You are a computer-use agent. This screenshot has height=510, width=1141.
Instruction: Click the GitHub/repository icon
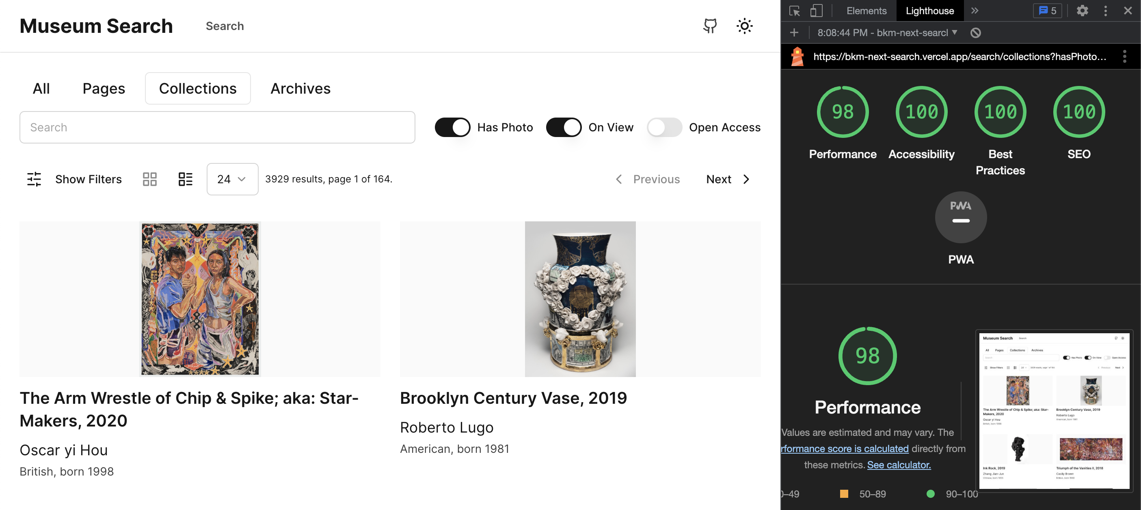tap(709, 26)
